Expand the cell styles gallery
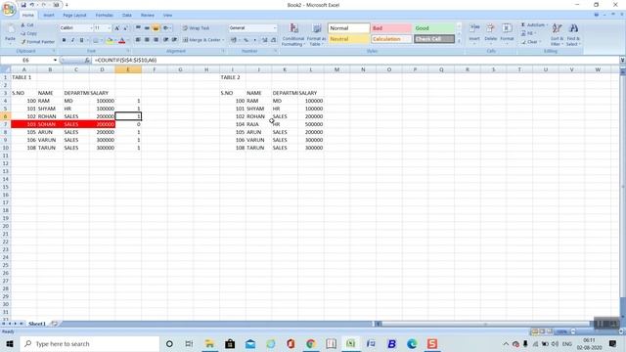The height and width of the screenshot is (352, 626). pos(459,41)
